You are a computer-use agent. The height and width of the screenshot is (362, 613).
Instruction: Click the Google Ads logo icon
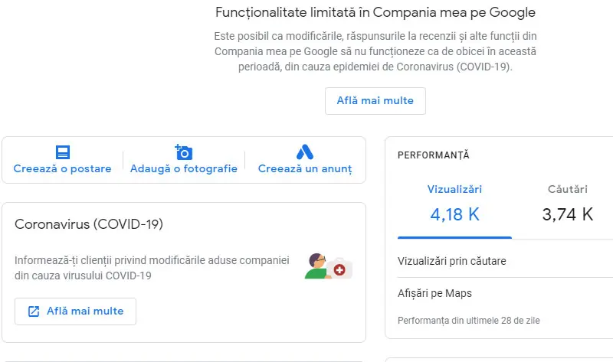[x=305, y=152]
